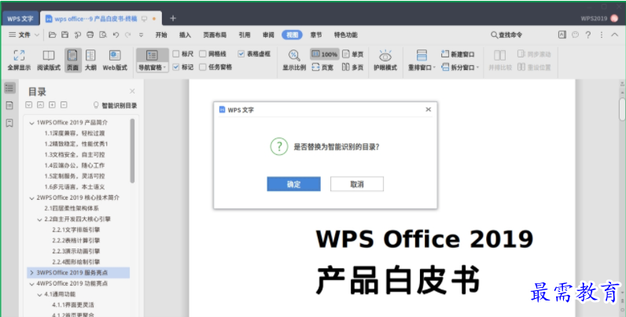
Task: Click the undo arrow
Action: point(116,35)
